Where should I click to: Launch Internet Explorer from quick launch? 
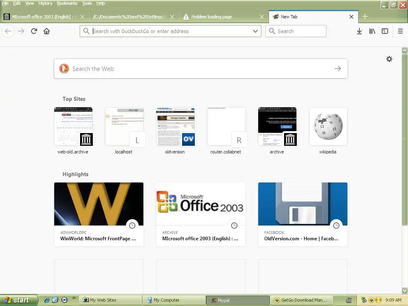47,300
